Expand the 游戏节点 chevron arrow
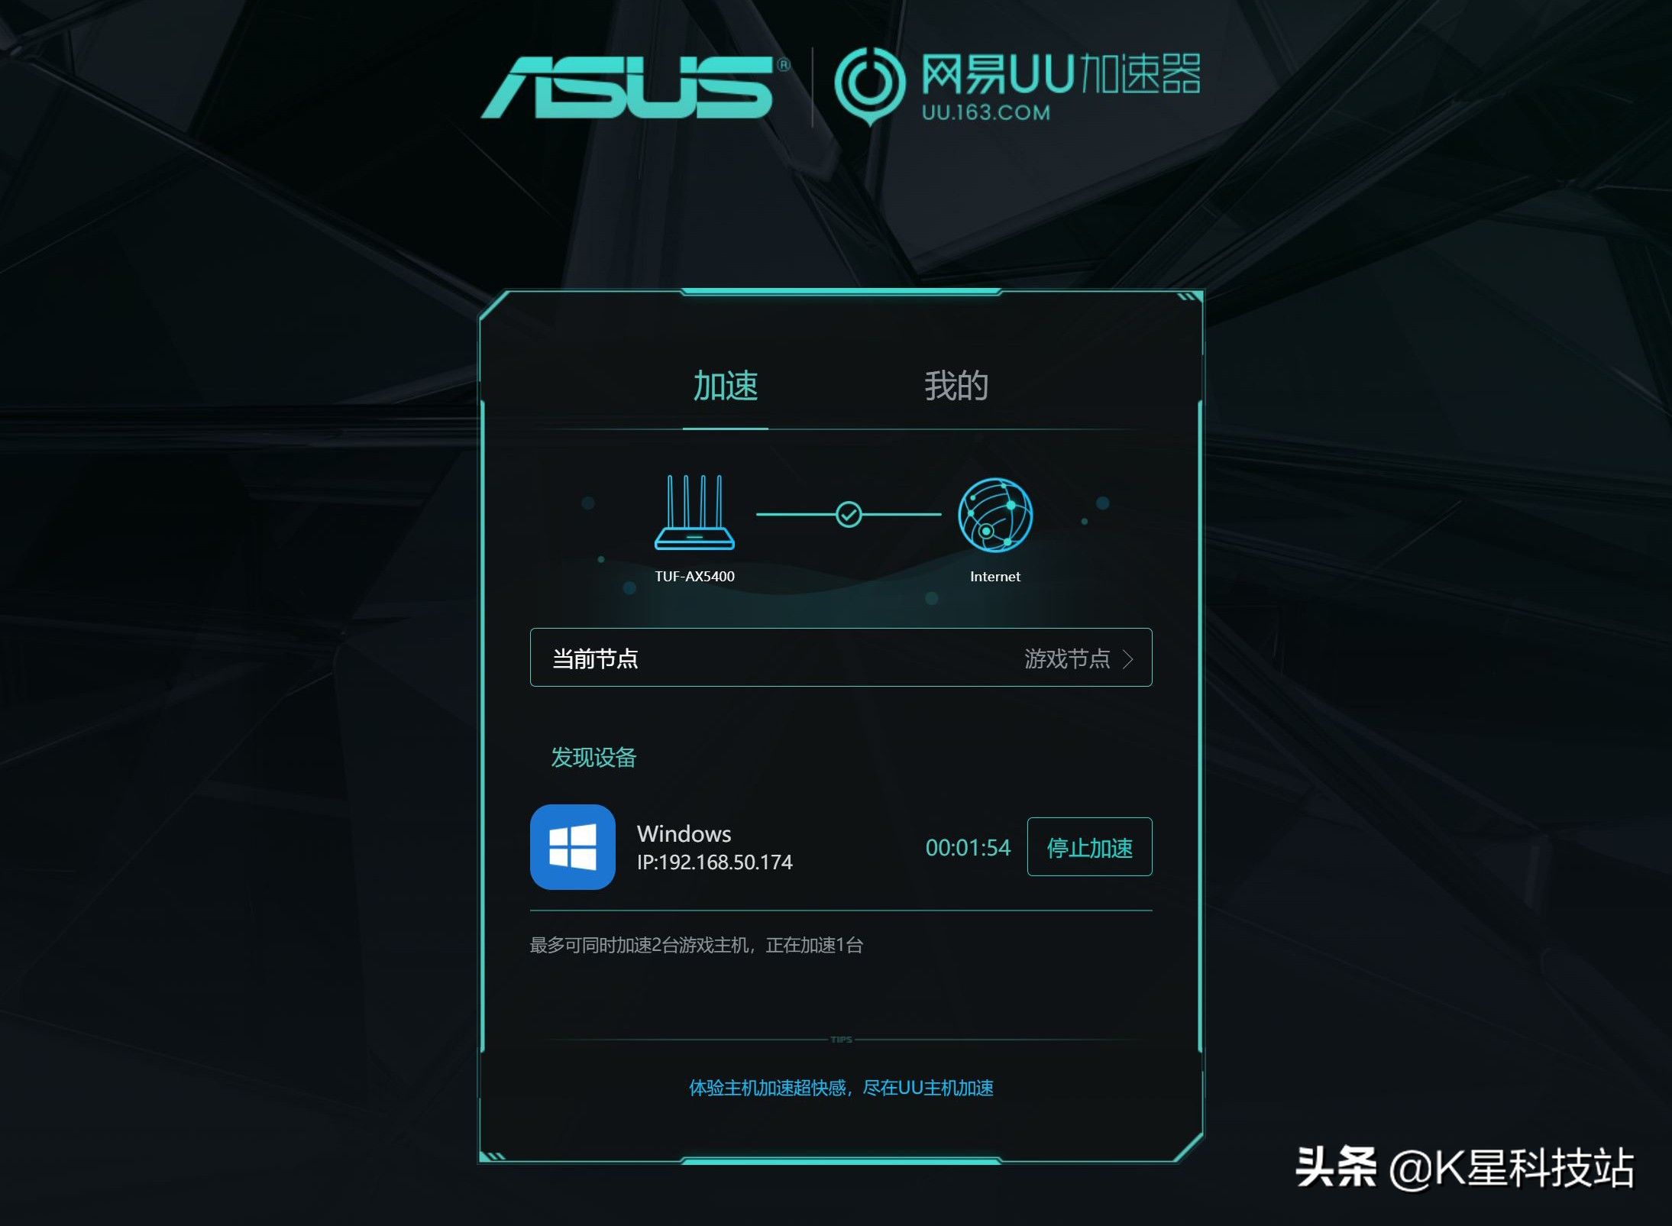The width and height of the screenshot is (1672, 1226). (1128, 658)
